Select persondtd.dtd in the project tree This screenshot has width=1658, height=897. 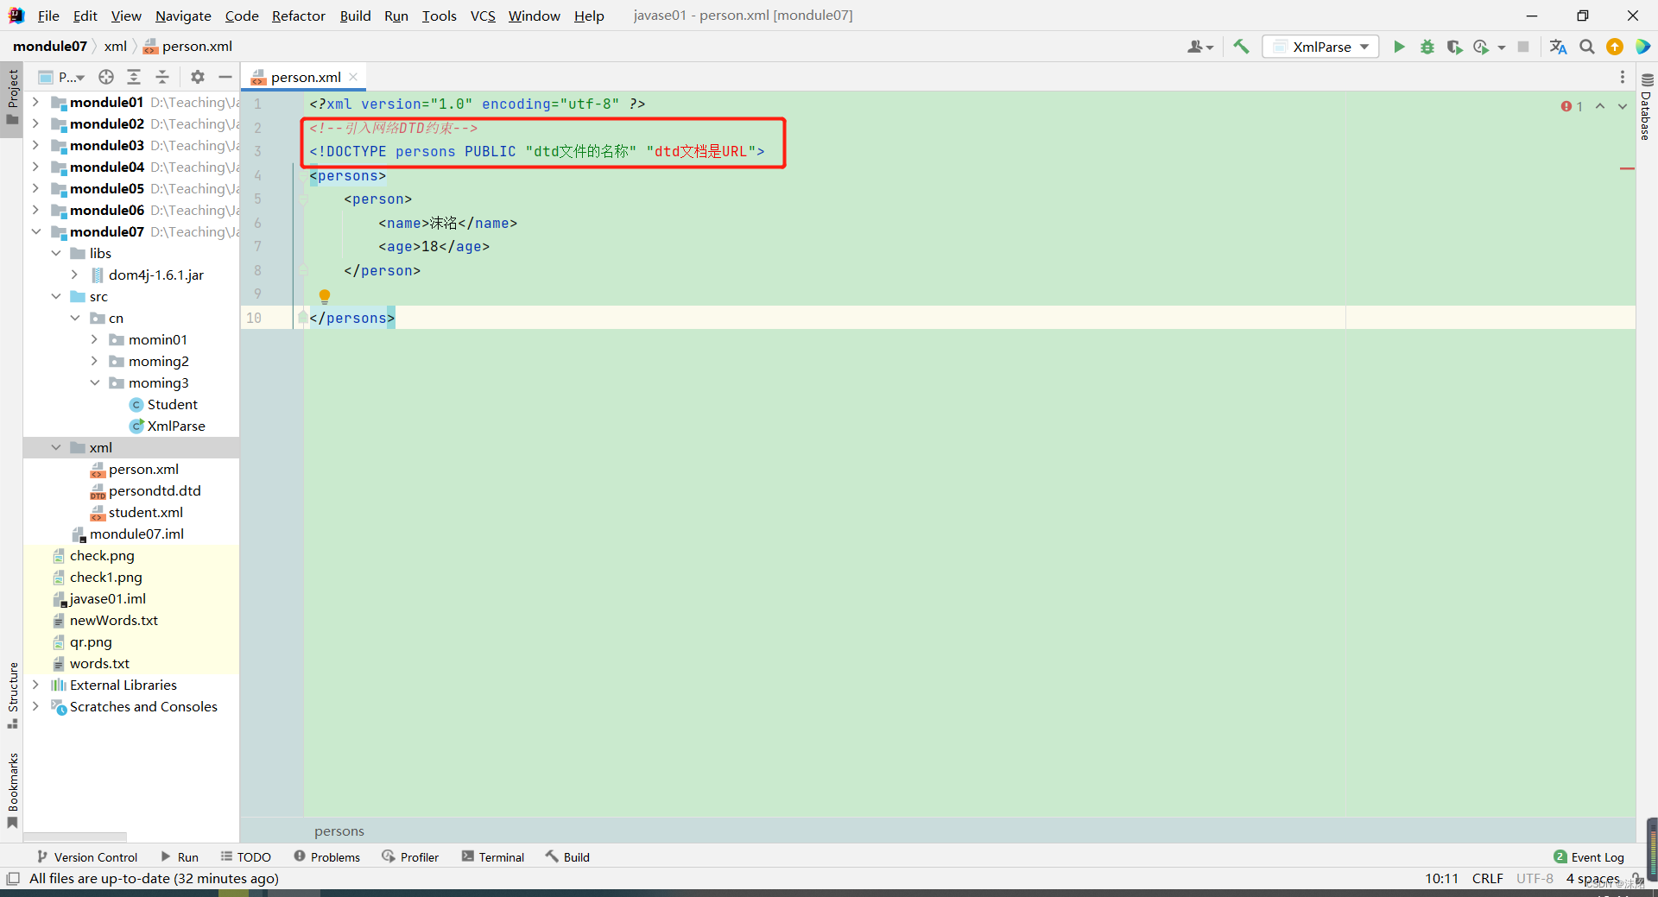[155, 490]
